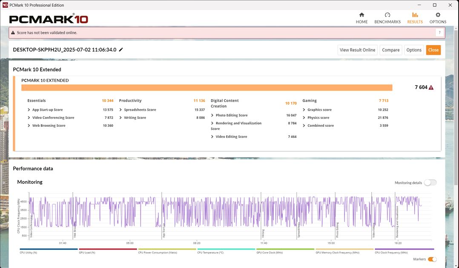
Task: Click the validation help question mark
Action: tap(439, 32)
